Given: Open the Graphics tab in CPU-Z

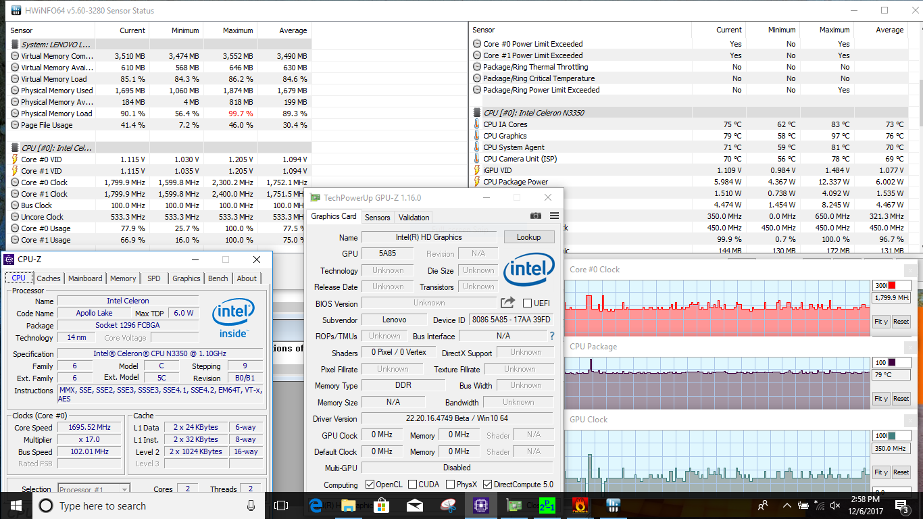Looking at the screenshot, I should [186, 278].
